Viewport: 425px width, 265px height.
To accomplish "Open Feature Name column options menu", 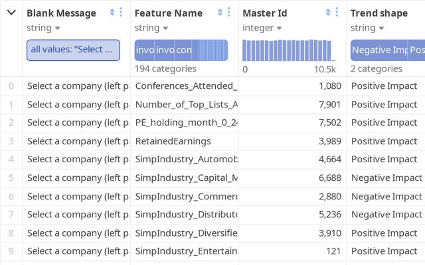I will coord(229,13).
